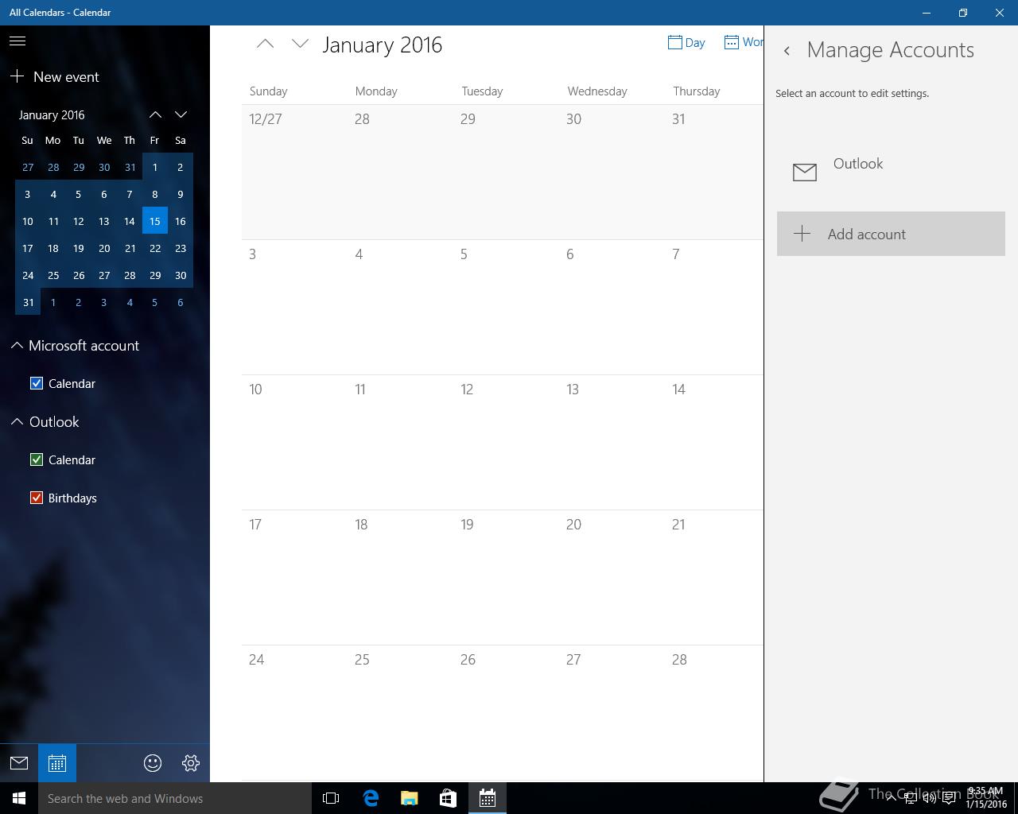This screenshot has width=1018, height=814.
Task: Click January 2016 main heading
Action: pos(383,45)
